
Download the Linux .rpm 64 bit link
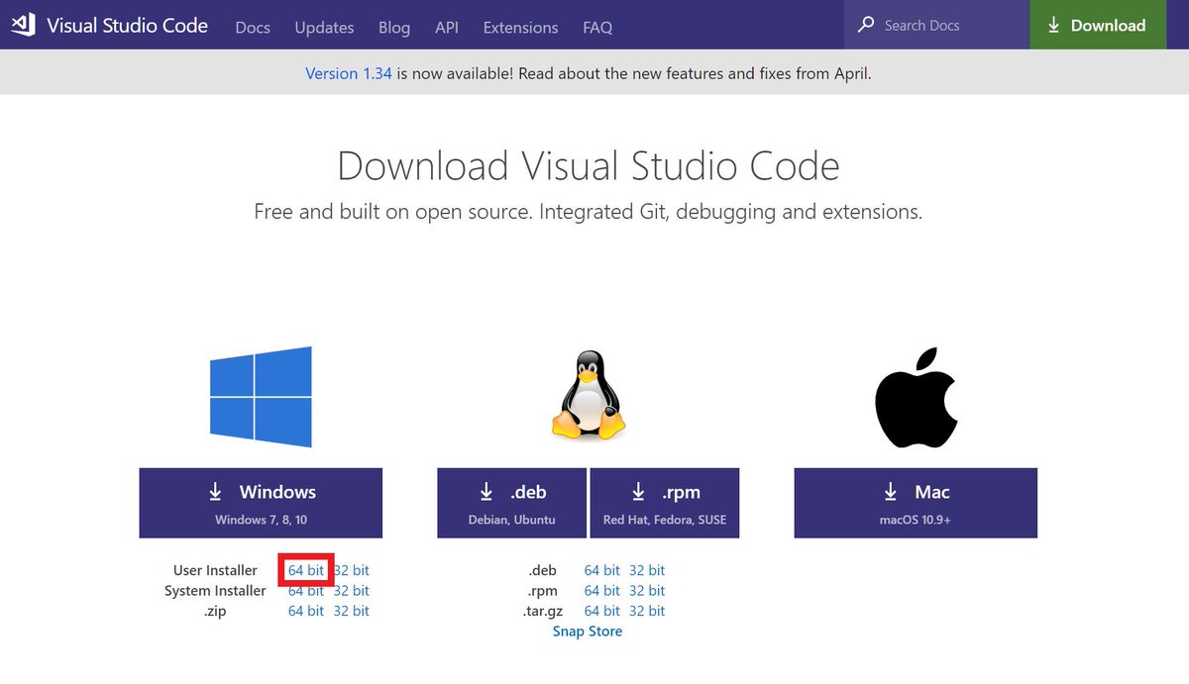click(601, 591)
